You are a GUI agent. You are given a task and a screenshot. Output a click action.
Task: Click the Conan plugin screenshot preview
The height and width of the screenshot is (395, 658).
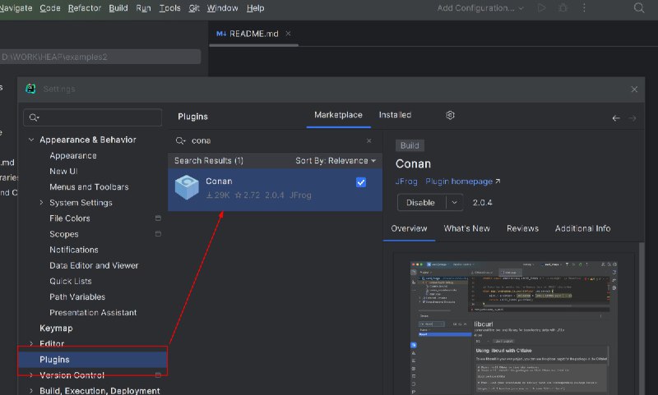coord(513,328)
